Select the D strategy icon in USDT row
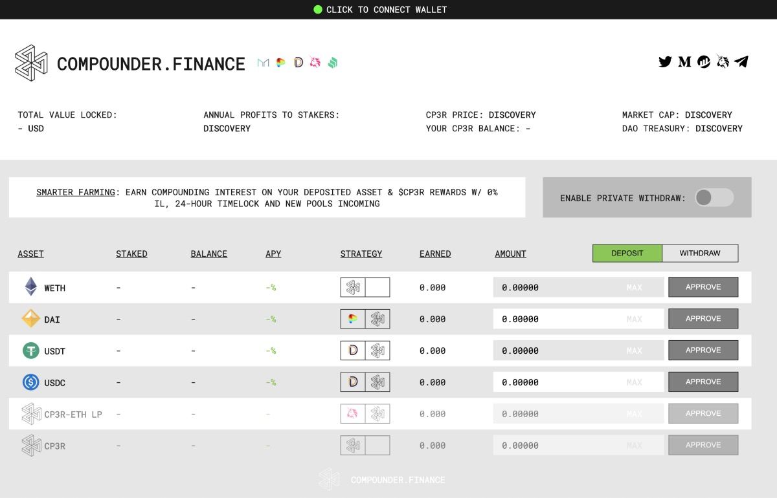 tap(353, 351)
